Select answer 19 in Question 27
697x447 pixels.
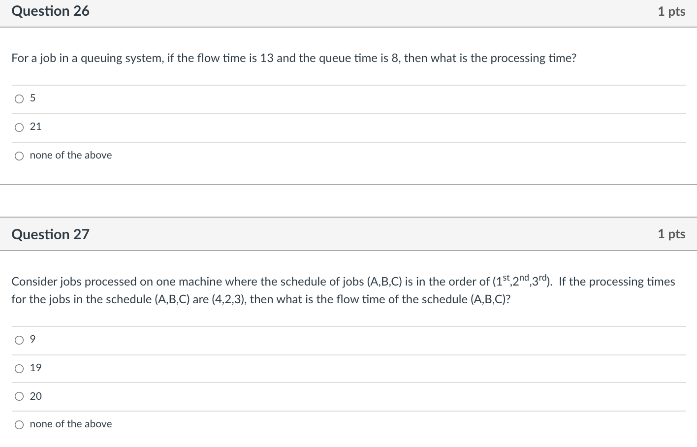pos(19,368)
